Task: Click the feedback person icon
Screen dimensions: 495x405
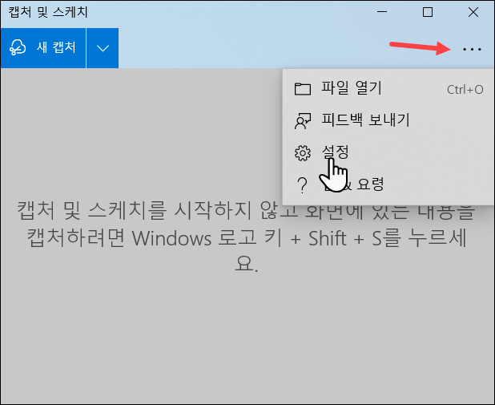Action: (x=303, y=121)
